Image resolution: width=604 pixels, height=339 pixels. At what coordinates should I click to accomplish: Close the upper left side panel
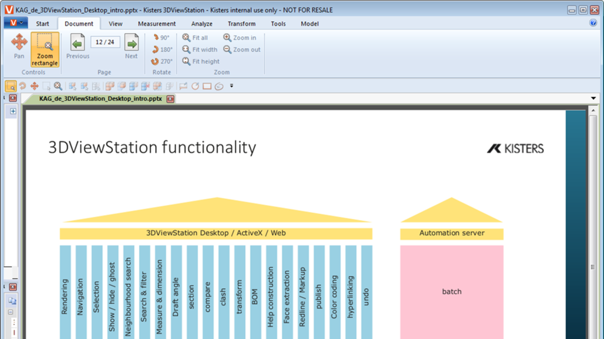(x=12, y=98)
